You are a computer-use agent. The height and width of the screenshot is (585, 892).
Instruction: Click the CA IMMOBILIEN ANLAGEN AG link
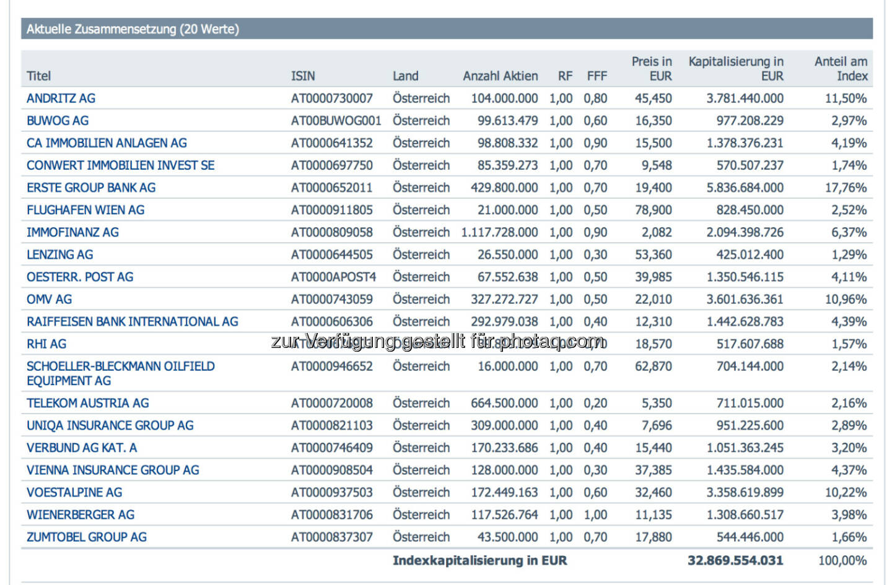(107, 143)
